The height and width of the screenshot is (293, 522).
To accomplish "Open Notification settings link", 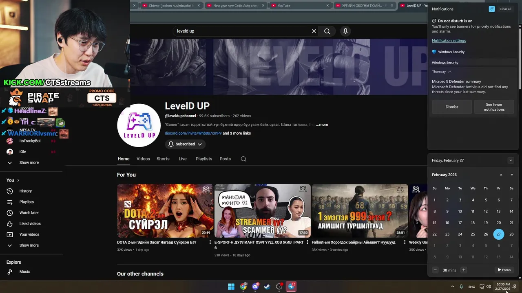I will coord(449,40).
